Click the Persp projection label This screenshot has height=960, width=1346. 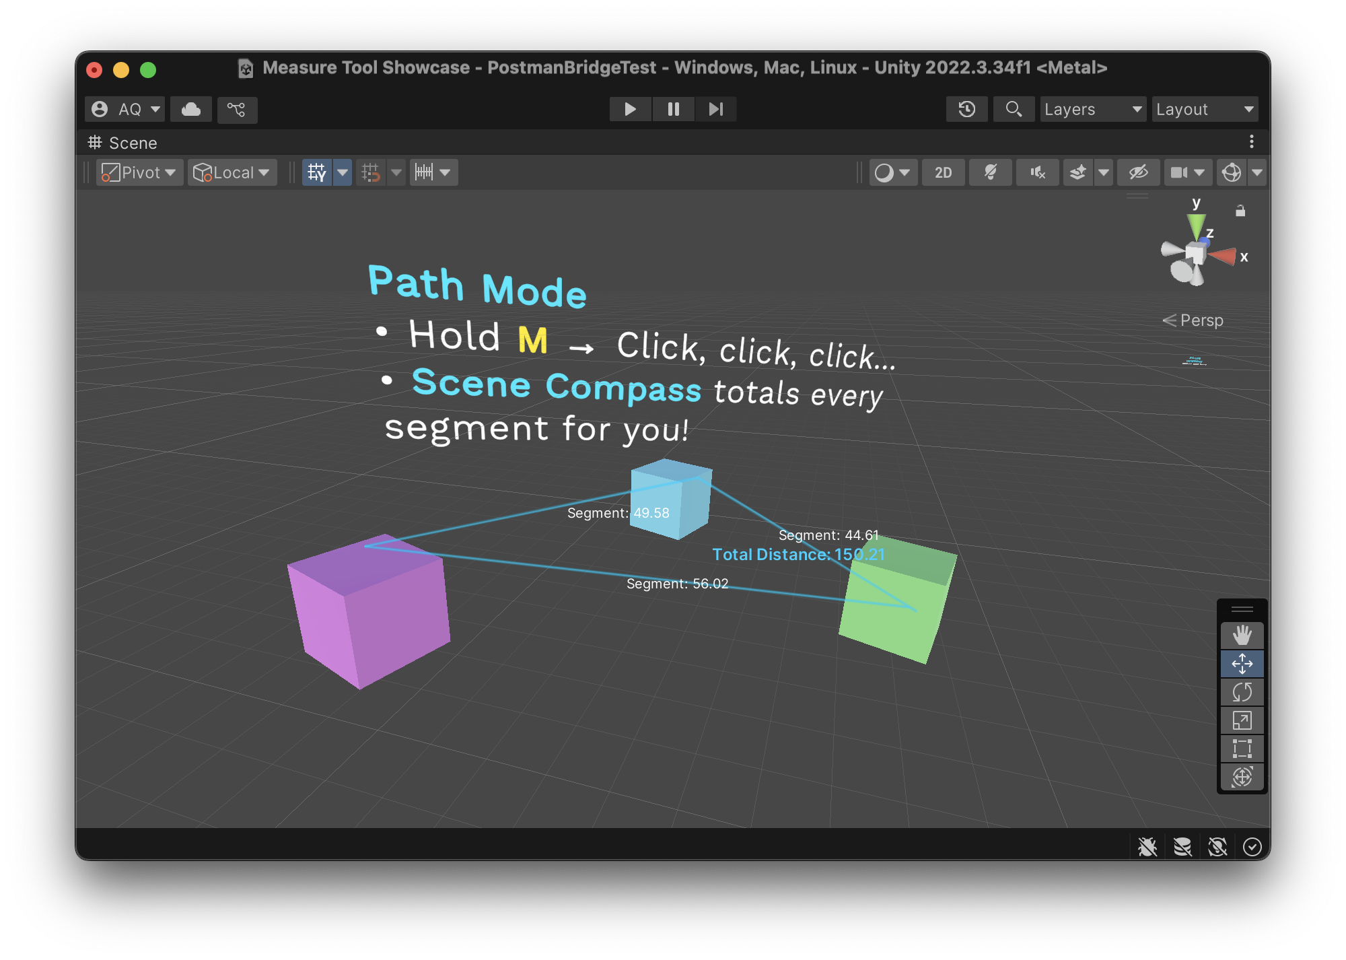(1201, 320)
